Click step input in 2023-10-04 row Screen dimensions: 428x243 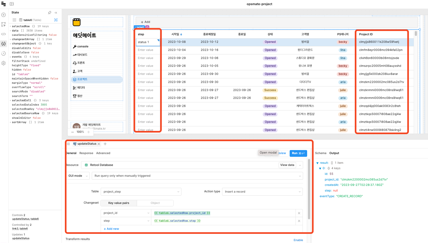pyautogui.click(x=148, y=50)
